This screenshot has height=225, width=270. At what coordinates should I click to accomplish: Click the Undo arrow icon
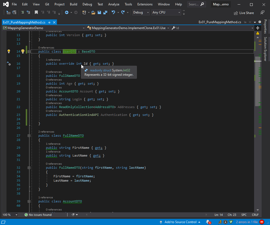(113, 12)
